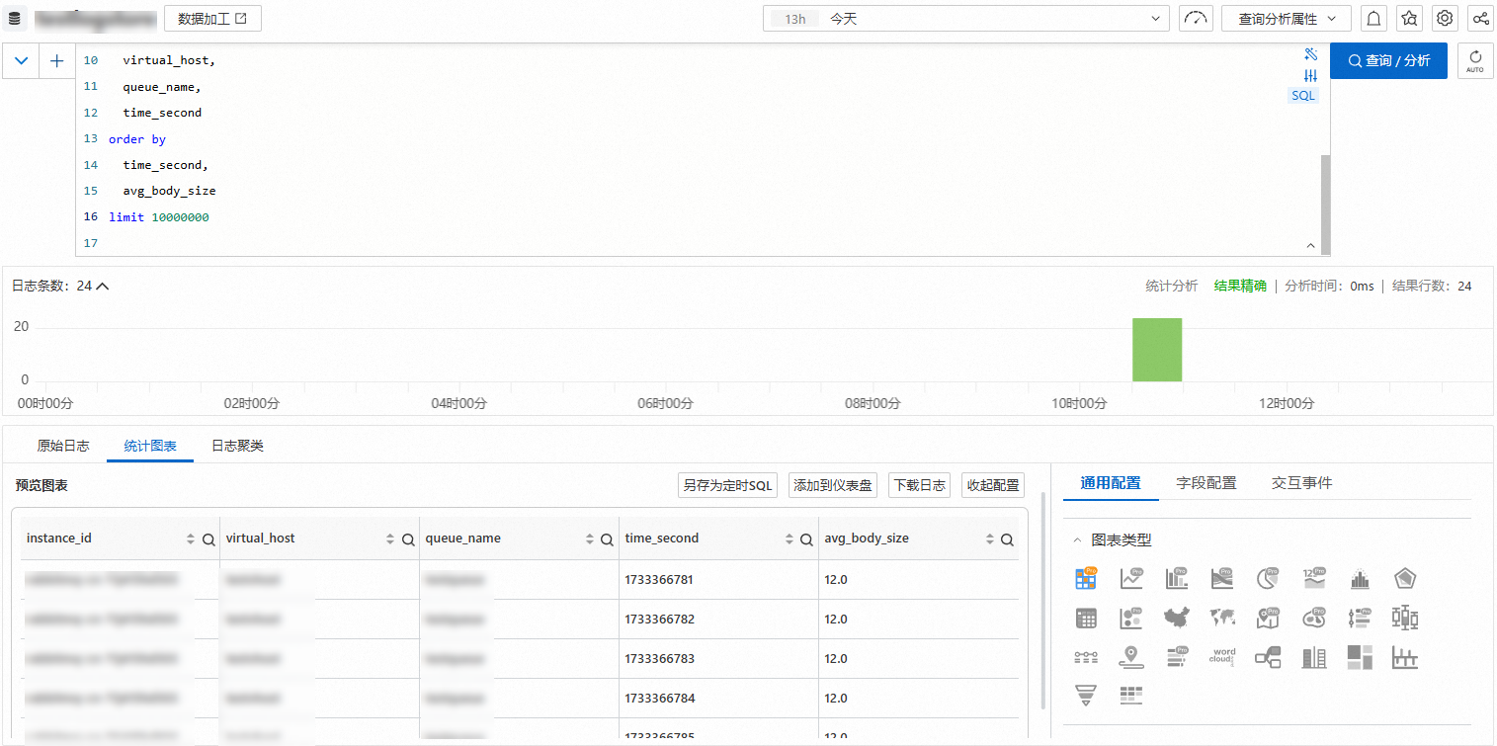
Task: Collapse the 图表类型 section
Action: click(x=1077, y=540)
